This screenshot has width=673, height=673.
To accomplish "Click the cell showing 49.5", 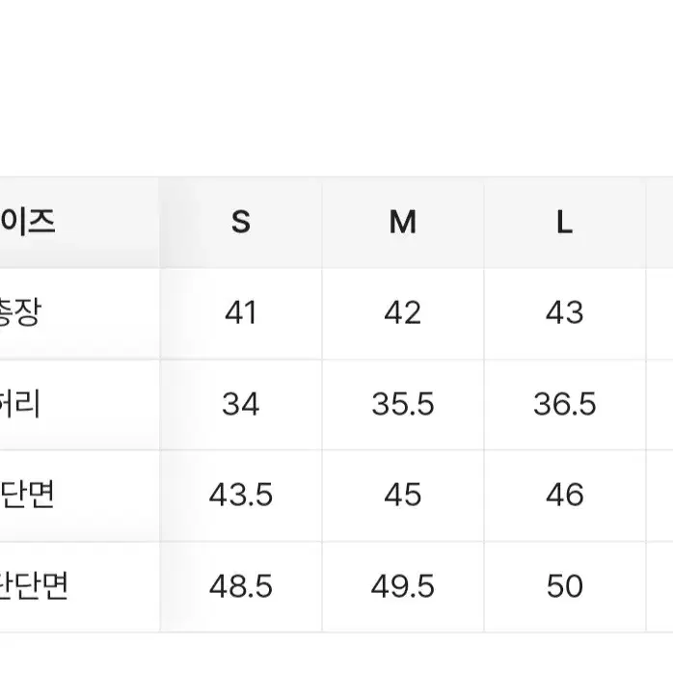I will (x=403, y=586).
